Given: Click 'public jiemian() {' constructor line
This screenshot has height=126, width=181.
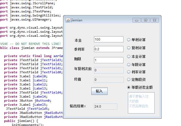Looking at the screenshot, I should pos(21,121).
